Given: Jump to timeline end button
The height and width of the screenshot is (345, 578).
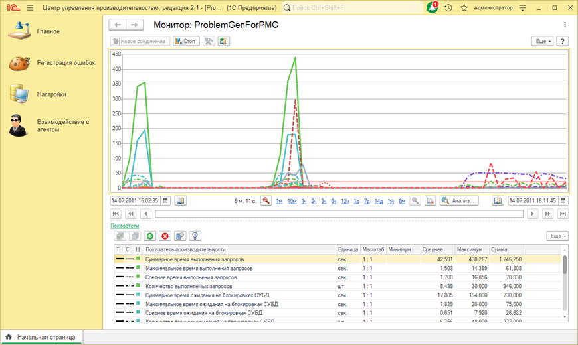Looking at the screenshot, I should (563, 214).
